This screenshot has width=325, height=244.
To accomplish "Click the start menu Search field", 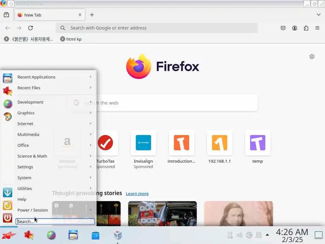I will (x=55, y=221).
